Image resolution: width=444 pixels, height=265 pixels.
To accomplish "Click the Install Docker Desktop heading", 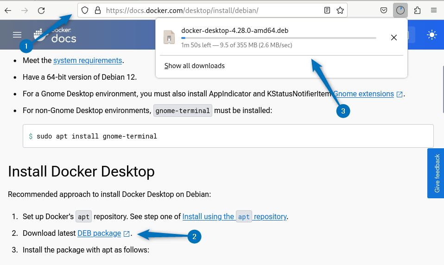I will click(81, 171).
